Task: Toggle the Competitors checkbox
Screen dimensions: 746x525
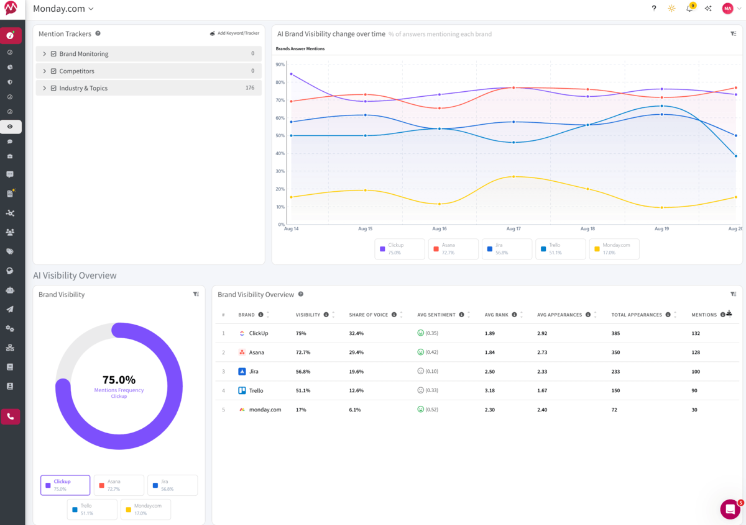Action: 53,71
